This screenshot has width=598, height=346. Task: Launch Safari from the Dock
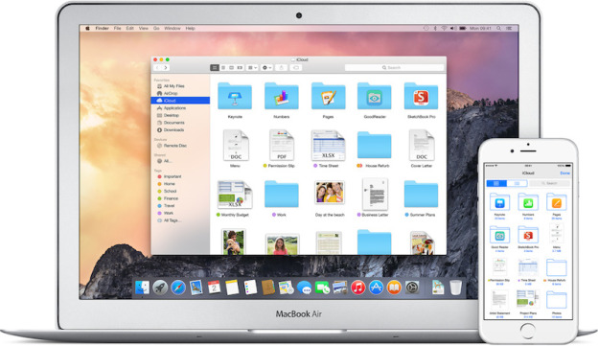pyautogui.click(x=178, y=288)
